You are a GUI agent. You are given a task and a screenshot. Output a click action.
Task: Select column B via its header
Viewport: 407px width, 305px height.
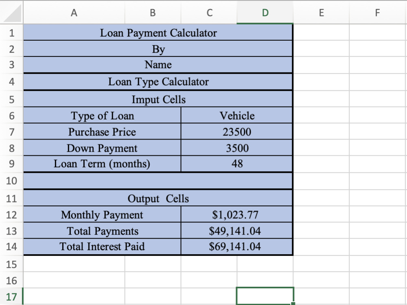coord(153,13)
